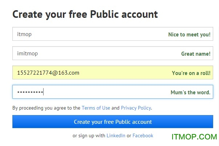Focus the username field containing 'imitmop'

[87, 54]
